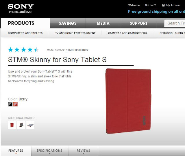This screenshot has height=156, width=185.
Task: Open the Support menu
Action: click(x=139, y=23)
